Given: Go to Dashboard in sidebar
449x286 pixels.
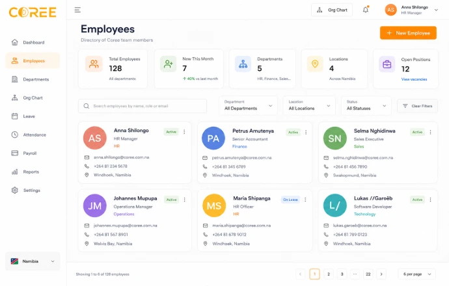Looking at the screenshot, I should click(x=33, y=42).
